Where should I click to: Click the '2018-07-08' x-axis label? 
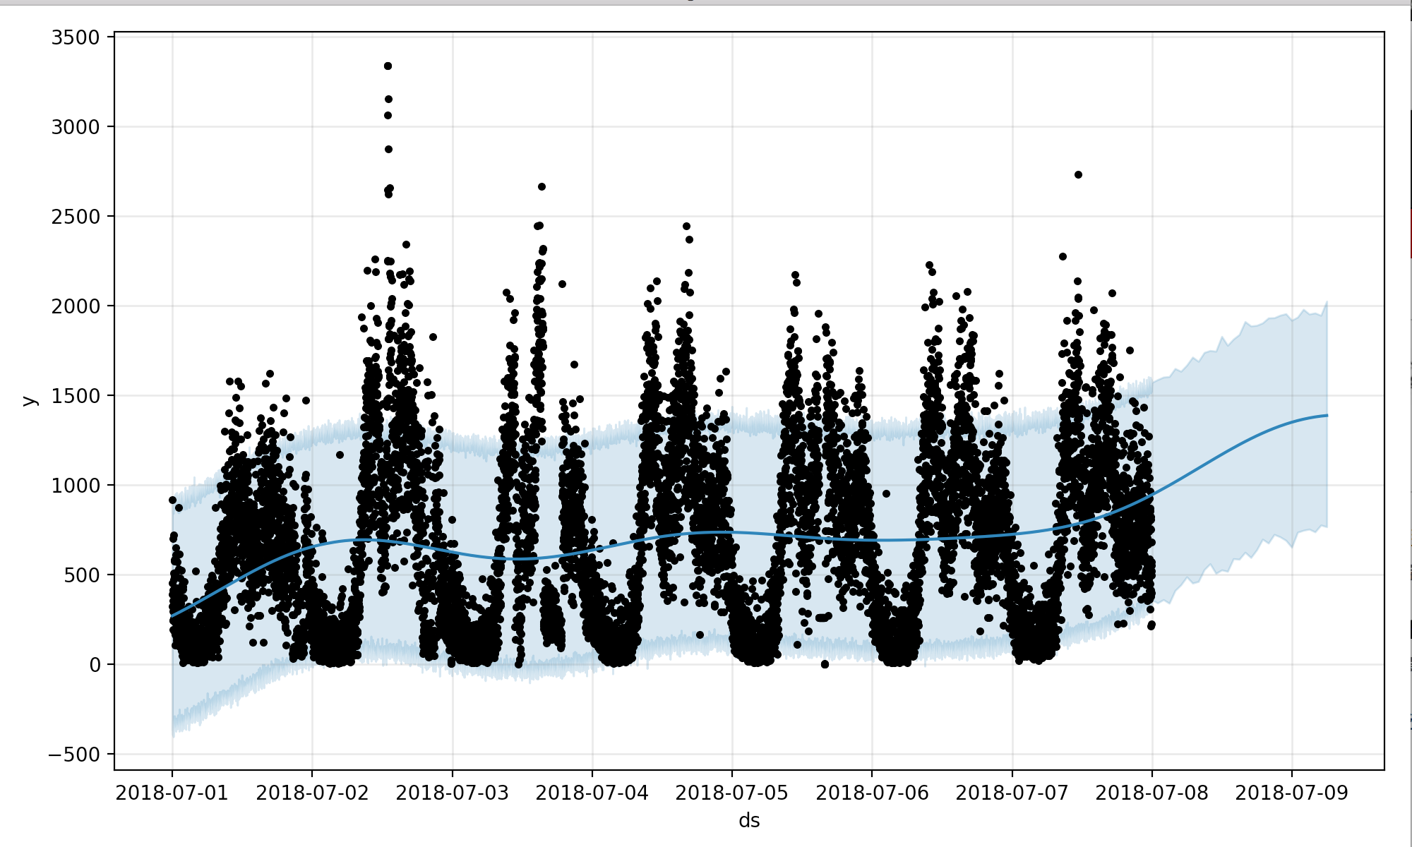pos(1151,793)
